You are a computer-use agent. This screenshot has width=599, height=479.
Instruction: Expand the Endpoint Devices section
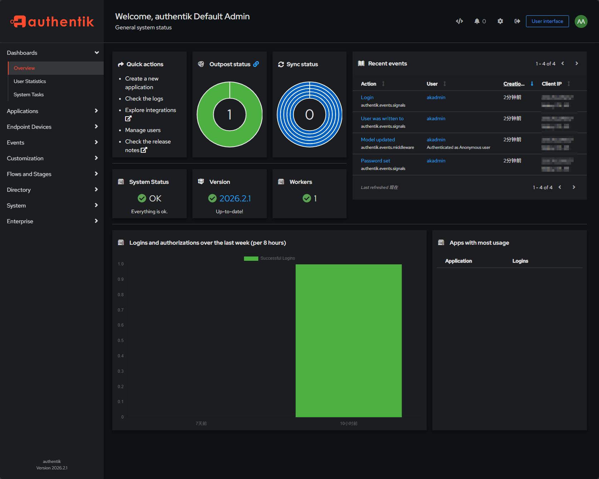tap(52, 127)
